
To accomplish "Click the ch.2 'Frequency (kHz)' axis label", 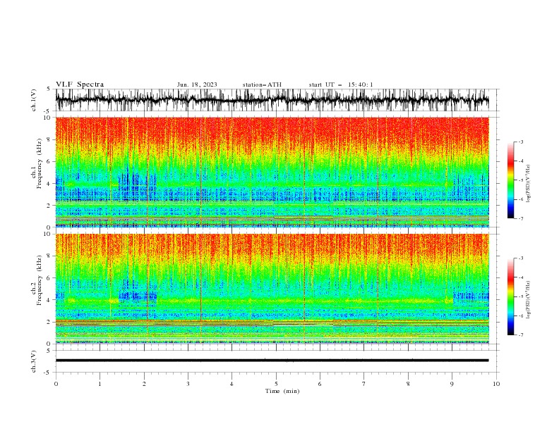I will pyautogui.click(x=39, y=280).
